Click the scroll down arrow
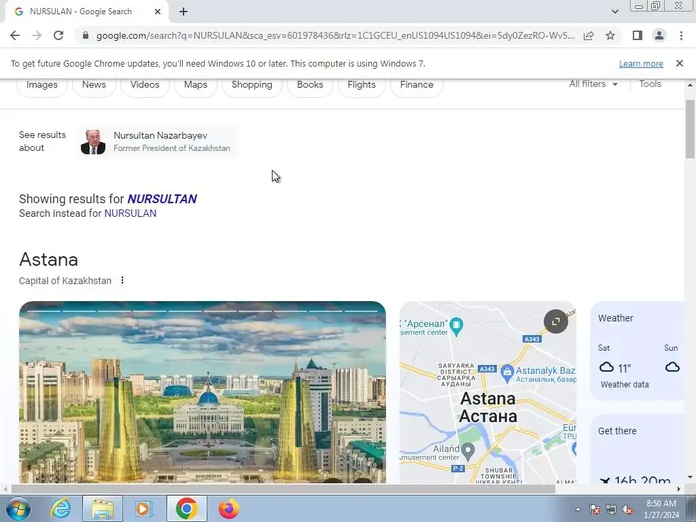The image size is (696, 522). 690,478
